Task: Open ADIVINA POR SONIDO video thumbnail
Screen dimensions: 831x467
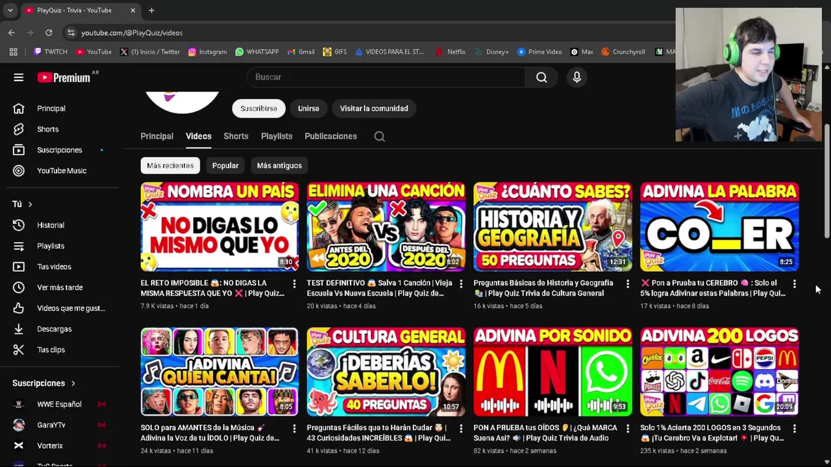Action: click(552, 371)
